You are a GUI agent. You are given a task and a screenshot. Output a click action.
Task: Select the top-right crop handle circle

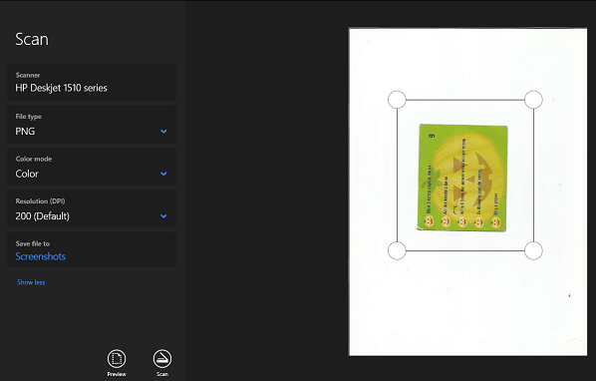click(533, 100)
